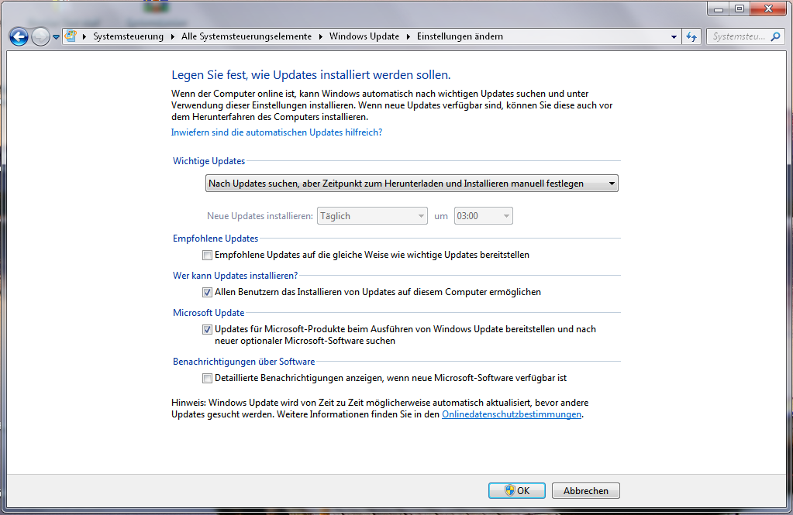The height and width of the screenshot is (515, 793).
Task: Open the recent pages arrow beside navigation buttons
Action: (x=56, y=37)
